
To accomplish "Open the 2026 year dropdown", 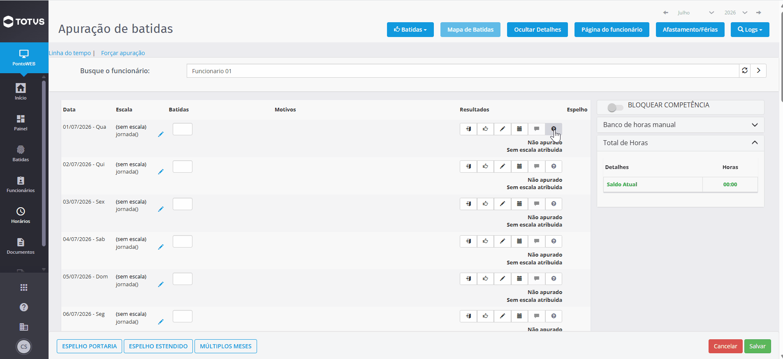I will [736, 13].
